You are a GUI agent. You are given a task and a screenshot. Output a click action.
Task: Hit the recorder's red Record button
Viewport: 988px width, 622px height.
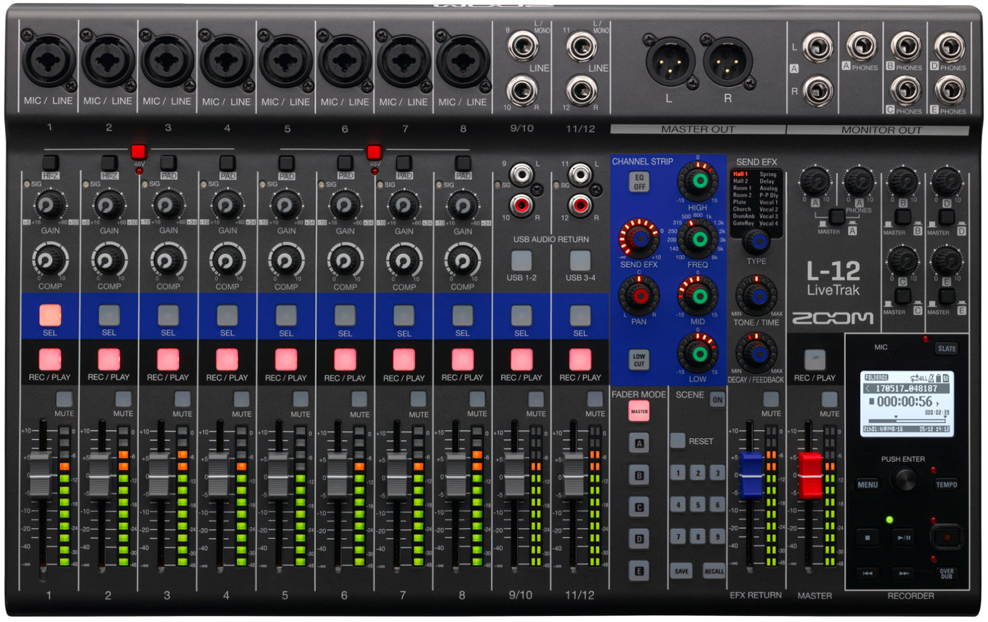pos(946,537)
